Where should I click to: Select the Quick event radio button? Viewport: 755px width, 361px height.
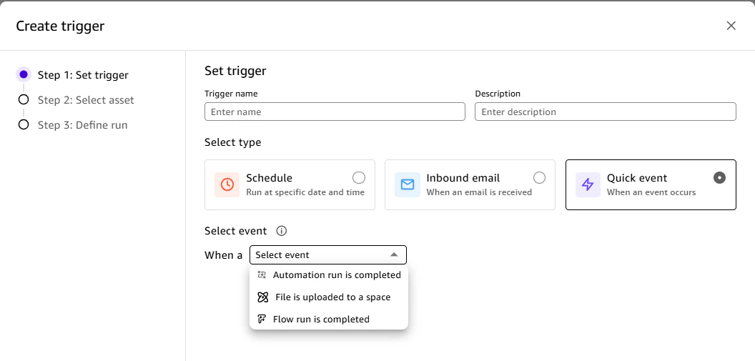coord(719,178)
